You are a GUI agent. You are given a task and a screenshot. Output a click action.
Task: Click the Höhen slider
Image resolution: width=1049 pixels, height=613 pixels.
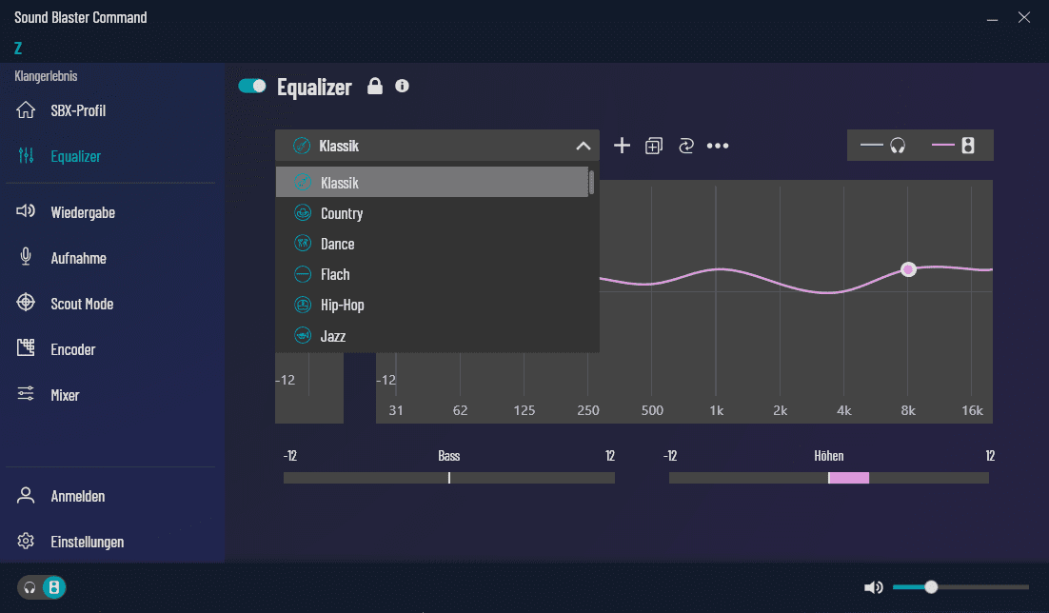pos(829,478)
